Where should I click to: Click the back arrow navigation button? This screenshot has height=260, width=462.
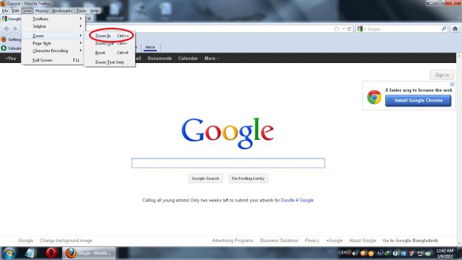6,28
